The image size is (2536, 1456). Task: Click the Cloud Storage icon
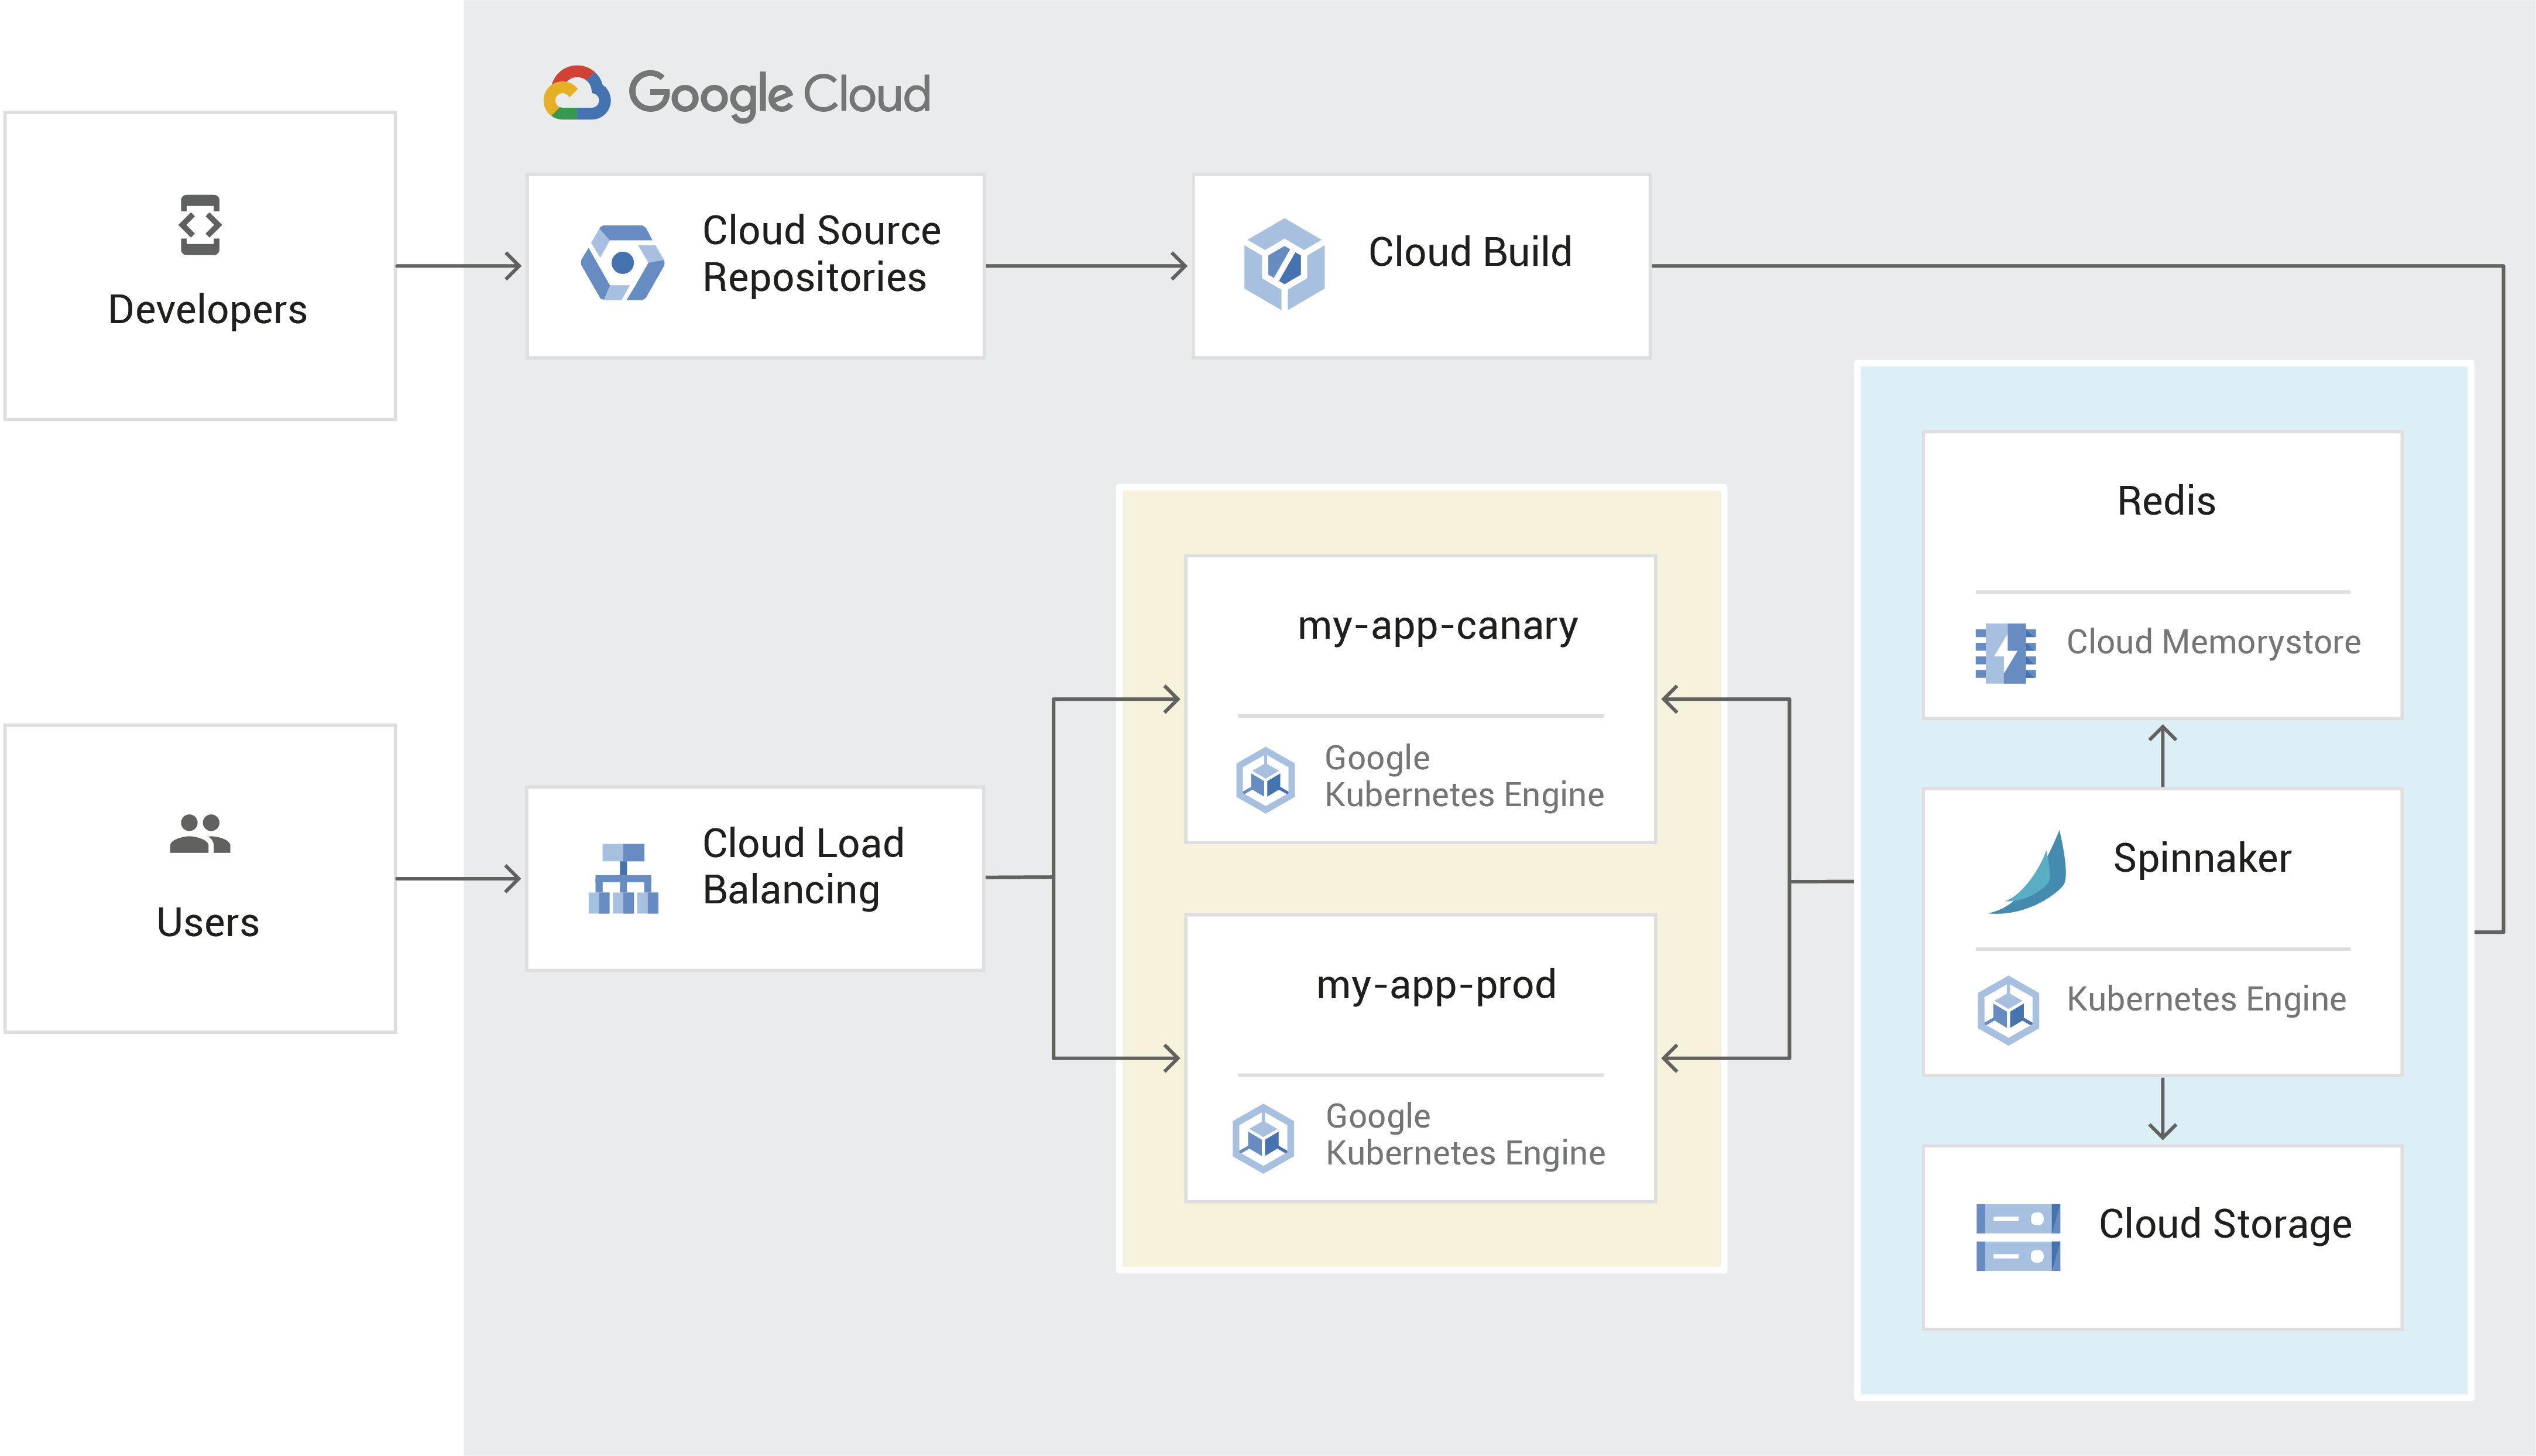point(2017,1237)
